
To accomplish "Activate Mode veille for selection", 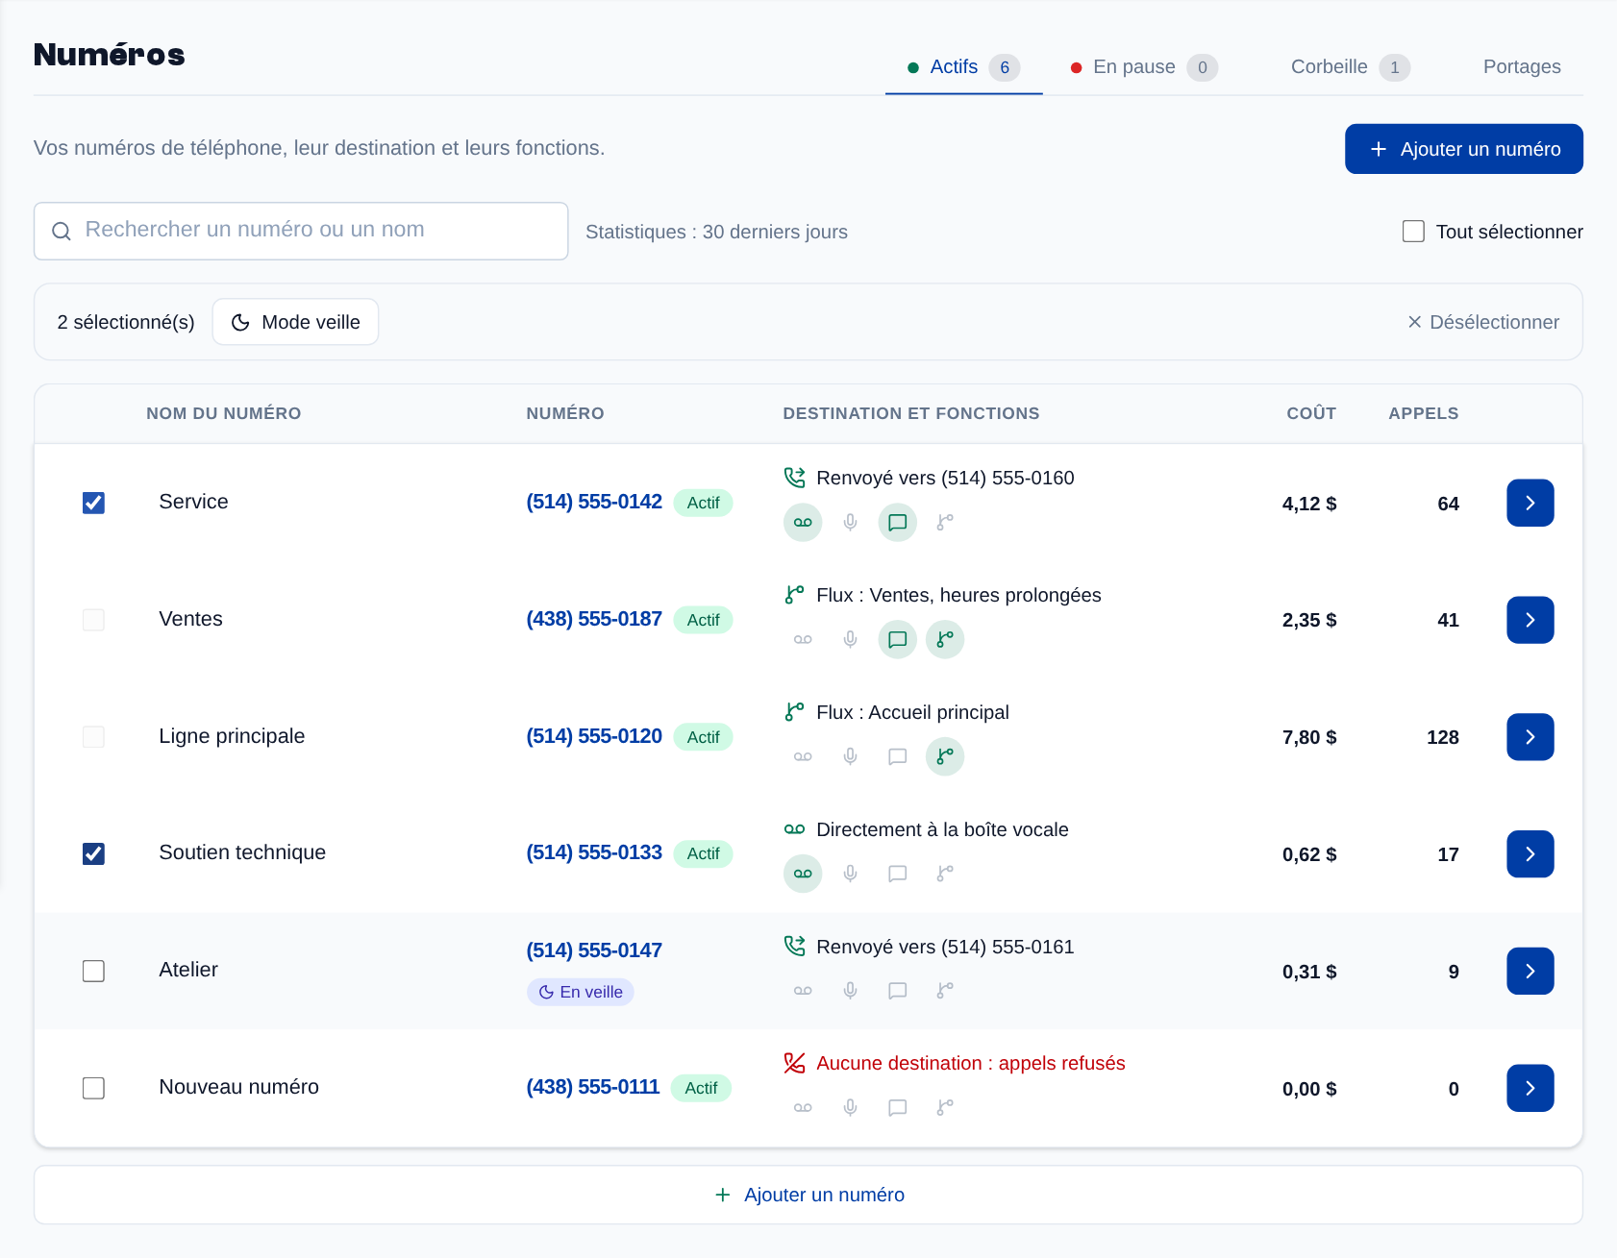I will pos(295,322).
